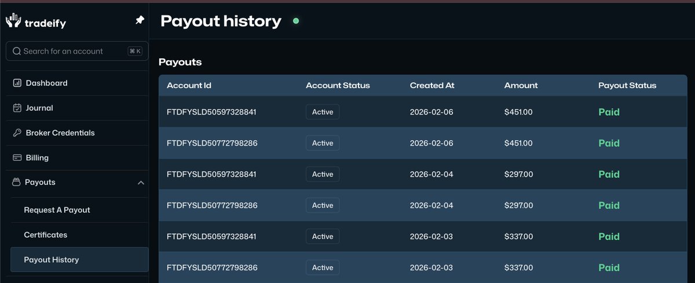Click the Amount column header
Image resolution: width=695 pixels, height=283 pixels.
pos(521,85)
